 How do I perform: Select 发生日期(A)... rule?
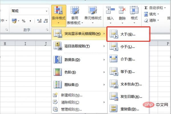tap(128, 97)
